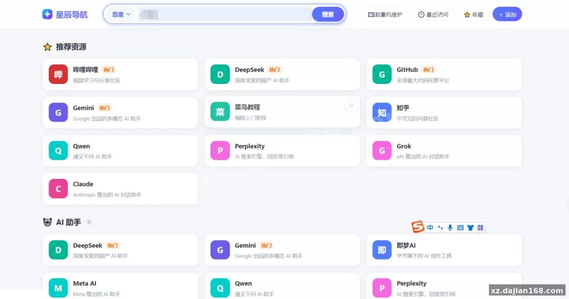Click the Sogou S logo icon
The image size is (569, 299).
click(x=418, y=227)
